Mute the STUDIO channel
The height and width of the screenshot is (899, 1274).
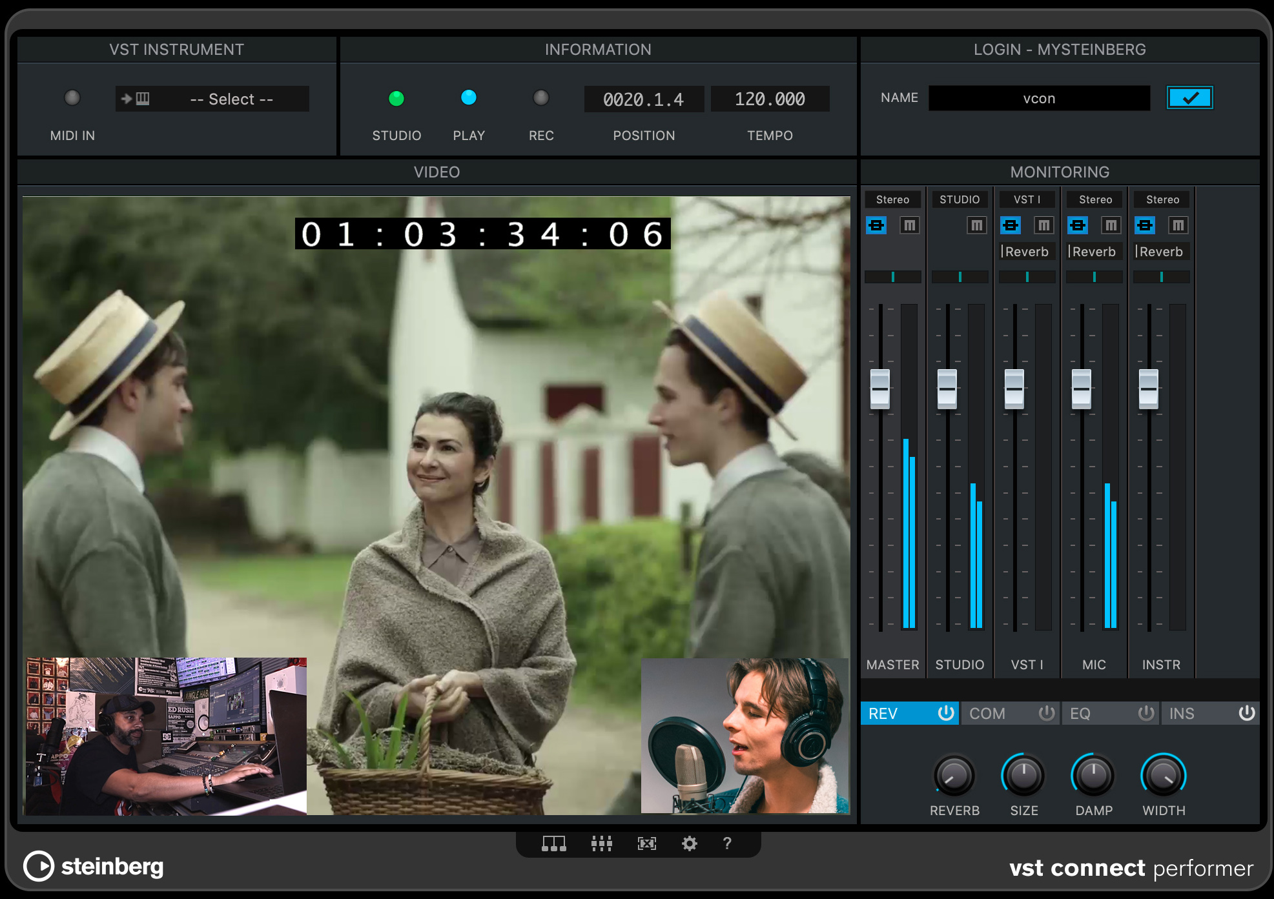point(977,225)
